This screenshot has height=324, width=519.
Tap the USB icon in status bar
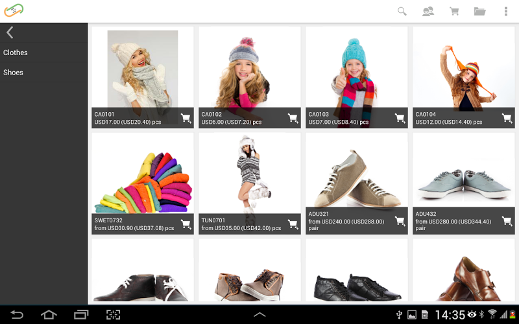399,315
